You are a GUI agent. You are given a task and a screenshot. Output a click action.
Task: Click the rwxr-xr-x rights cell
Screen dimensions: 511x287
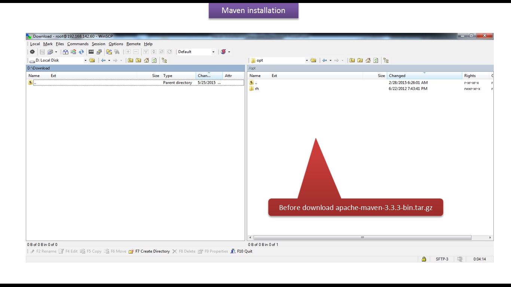point(472,89)
